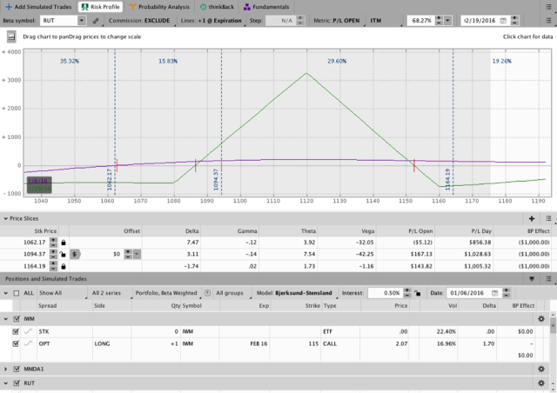
Task: Add a new price slice
Action: point(532,218)
